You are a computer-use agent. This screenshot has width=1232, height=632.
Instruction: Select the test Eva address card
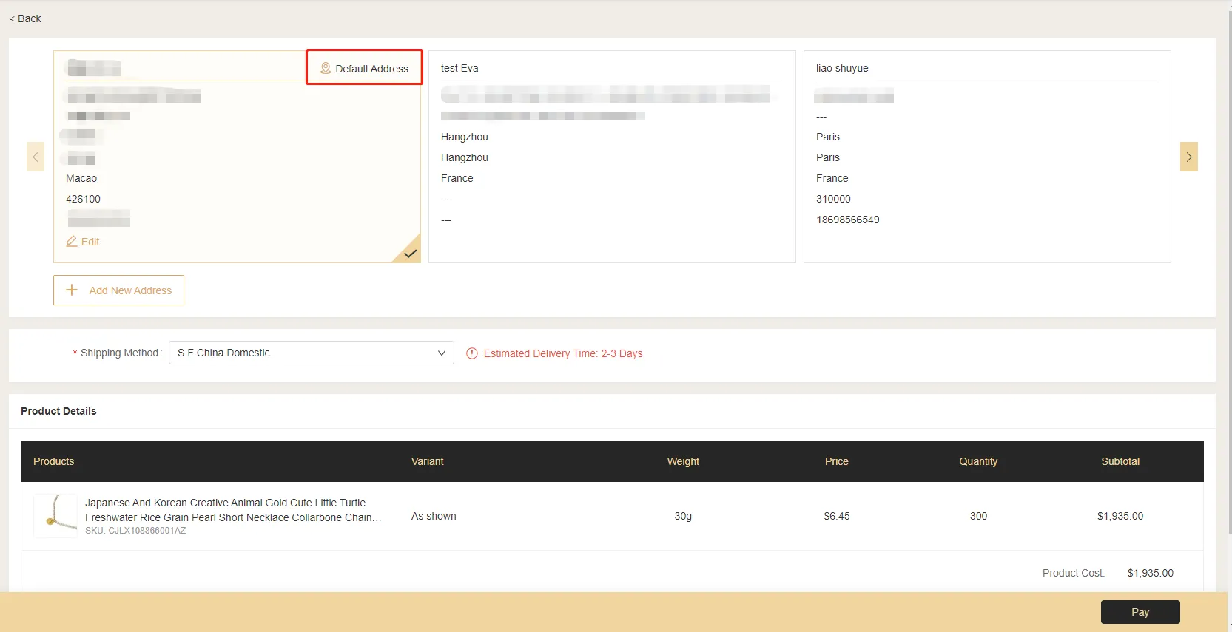coord(611,157)
